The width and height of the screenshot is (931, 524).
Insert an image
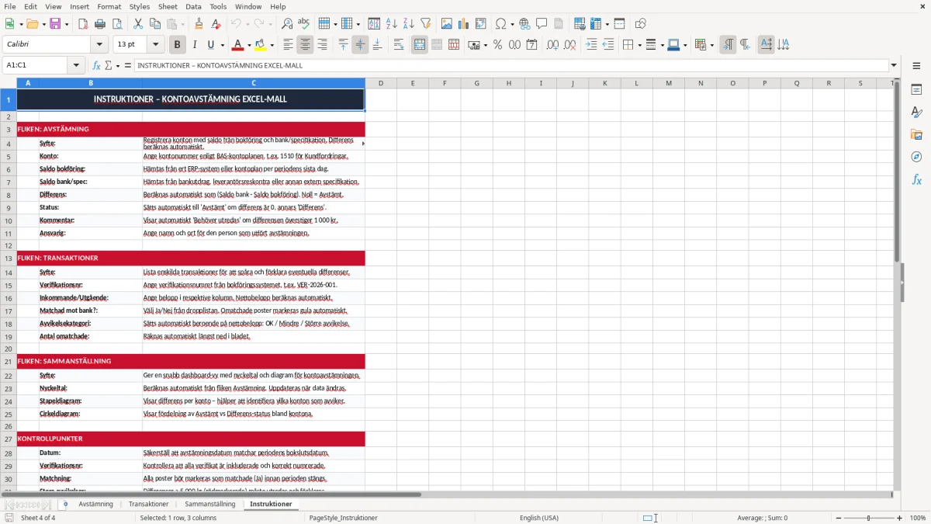pyautogui.click(x=447, y=24)
